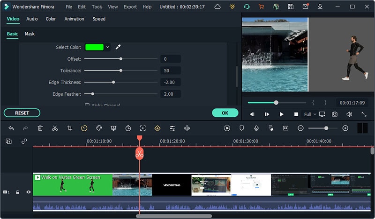Take a snapshot with the camera icon
This screenshot has height=219, width=375.
pos(335,114)
